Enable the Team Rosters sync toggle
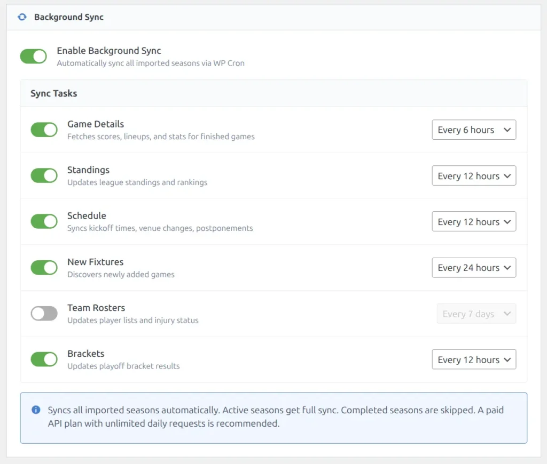The width and height of the screenshot is (547, 464). (44, 314)
